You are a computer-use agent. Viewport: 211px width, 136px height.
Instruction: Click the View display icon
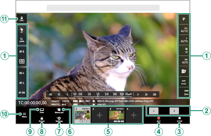click(42, 110)
